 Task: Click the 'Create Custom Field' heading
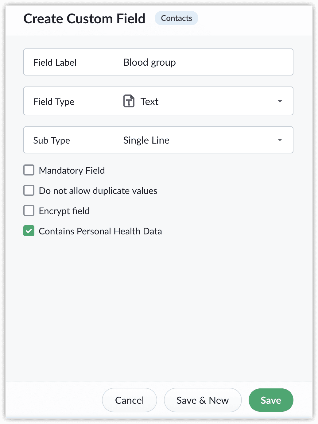[x=84, y=19]
